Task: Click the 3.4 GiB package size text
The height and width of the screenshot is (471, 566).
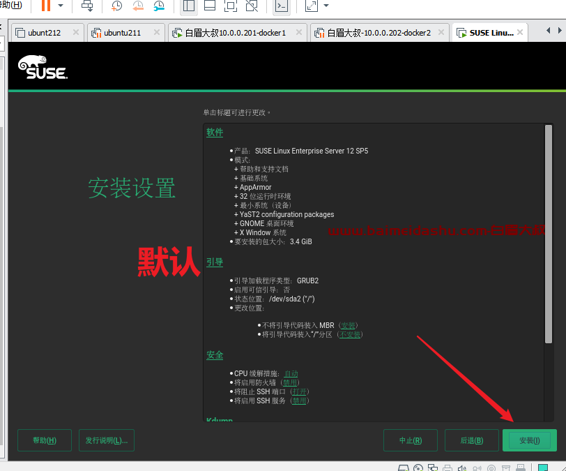Action: (x=300, y=242)
